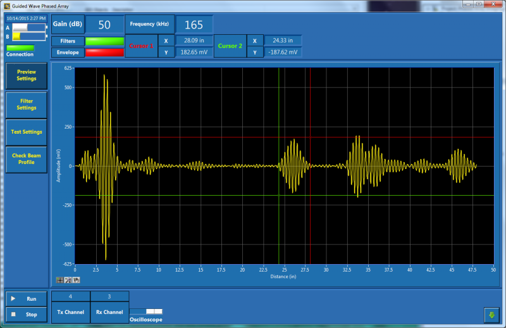Click the green down arrow button
The width and height of the screenshot is (506, 328).
pos(491,315)
